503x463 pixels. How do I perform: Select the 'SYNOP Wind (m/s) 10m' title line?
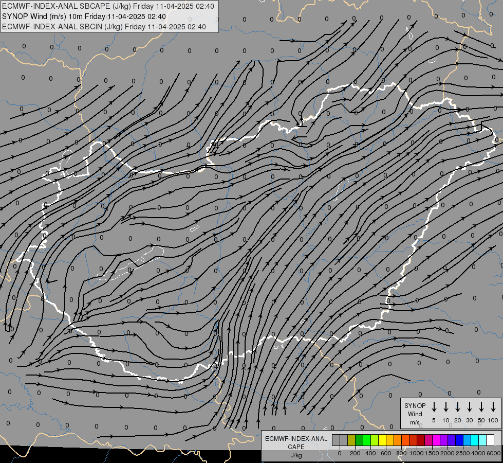pyautogui.click(x=84, y=16)
